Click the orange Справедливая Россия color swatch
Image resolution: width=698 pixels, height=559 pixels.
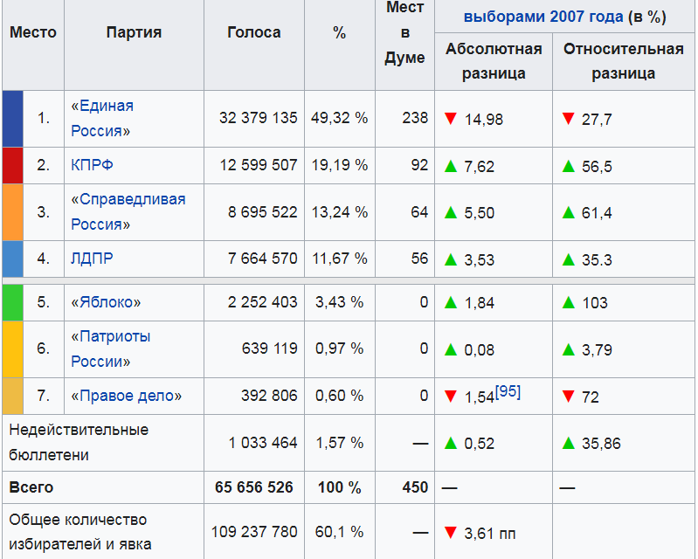[12, 212]
